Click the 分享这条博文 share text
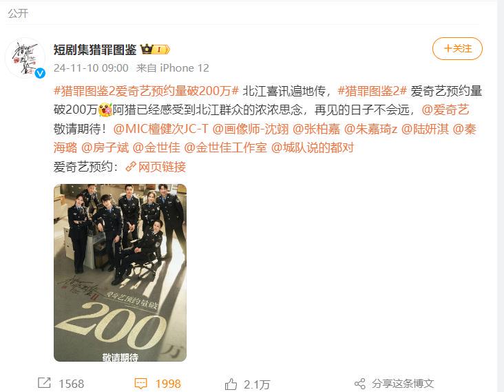This screenshot has height=392, width=504. [403, 384]
